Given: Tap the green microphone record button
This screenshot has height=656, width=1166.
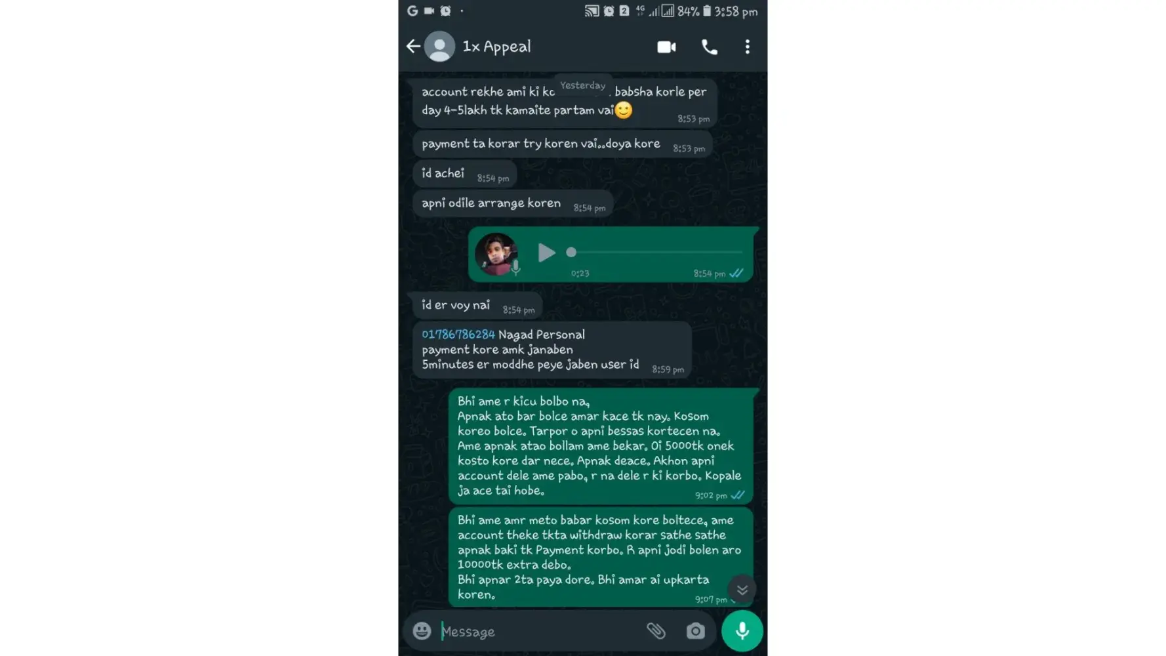Looking at the screenshot, I should [x=742, y=631].
